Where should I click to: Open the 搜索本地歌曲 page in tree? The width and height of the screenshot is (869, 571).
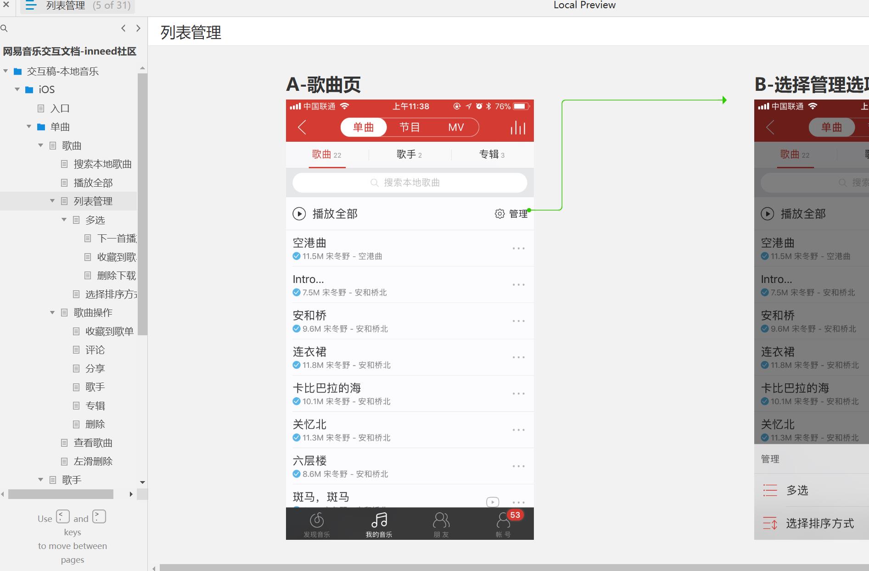(x=102, y=164)
